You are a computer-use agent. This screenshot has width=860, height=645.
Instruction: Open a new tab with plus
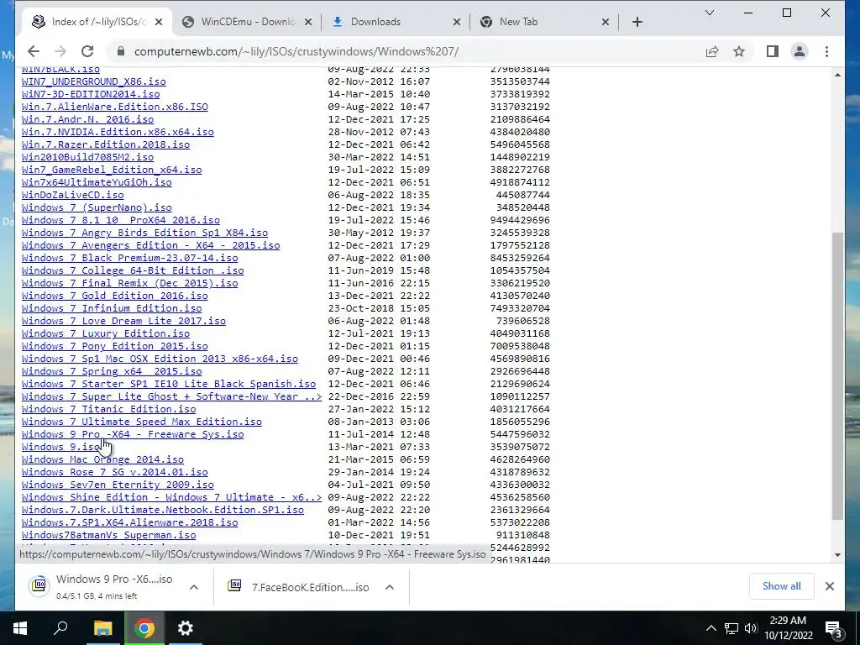click(637, 22)
